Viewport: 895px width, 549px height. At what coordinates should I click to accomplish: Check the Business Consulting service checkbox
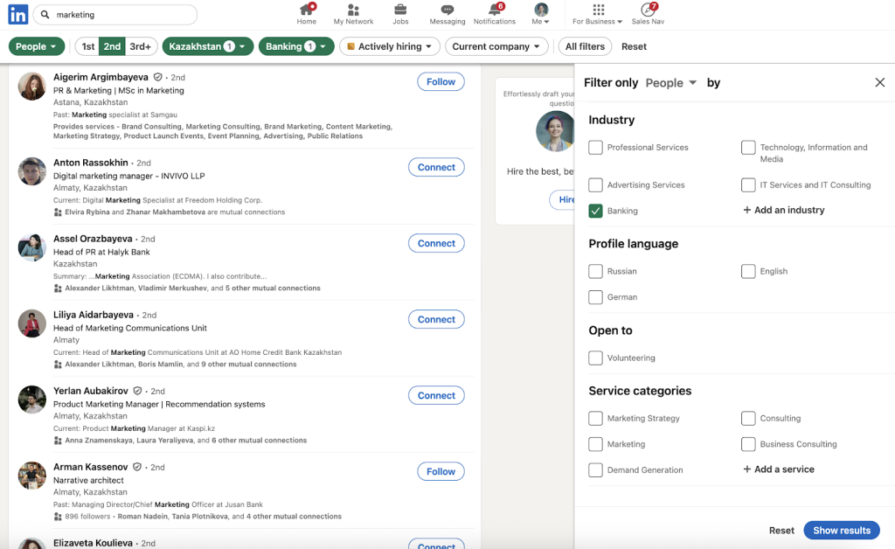click(748, 444)
